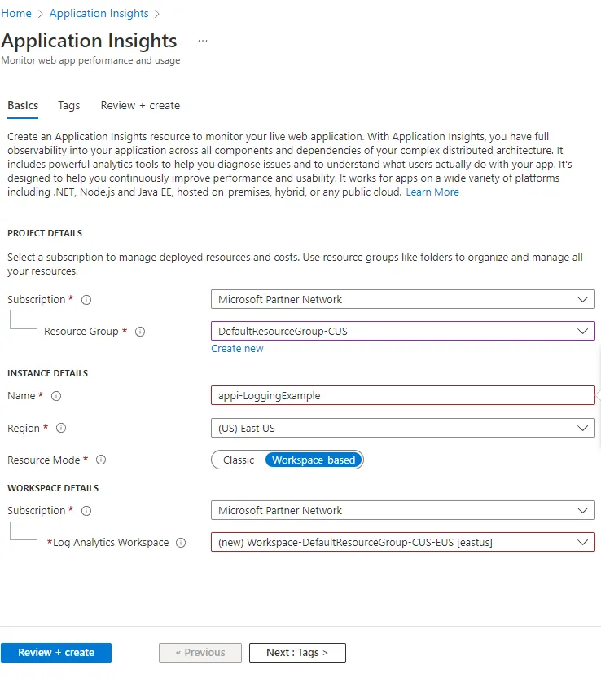Click the workspace Subscription info icon

[x=85, y=510]
